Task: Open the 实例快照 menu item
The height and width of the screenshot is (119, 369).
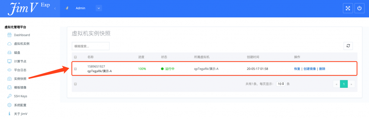Action: coord(20,79)
